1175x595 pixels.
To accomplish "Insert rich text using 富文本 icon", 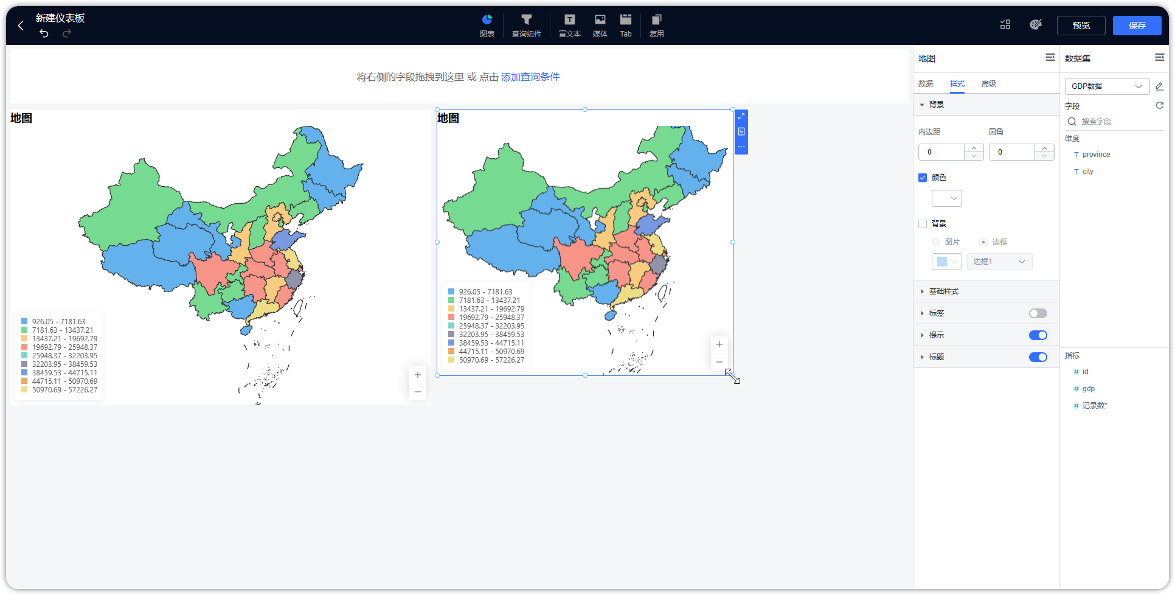I will point(569,25).
